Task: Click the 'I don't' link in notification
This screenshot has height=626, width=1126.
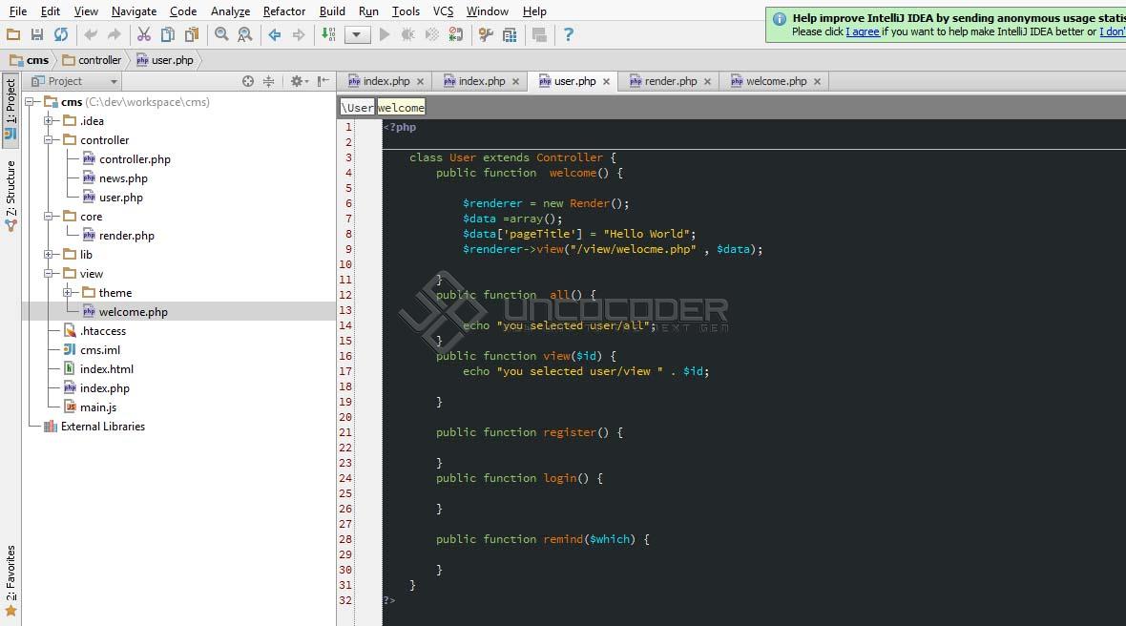Action: 1113,31
